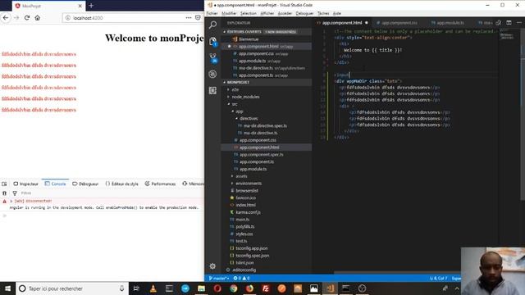This screenshot has height=295, width=525.
Task: Expand the node_modules folder
Action: pos(245,97)
